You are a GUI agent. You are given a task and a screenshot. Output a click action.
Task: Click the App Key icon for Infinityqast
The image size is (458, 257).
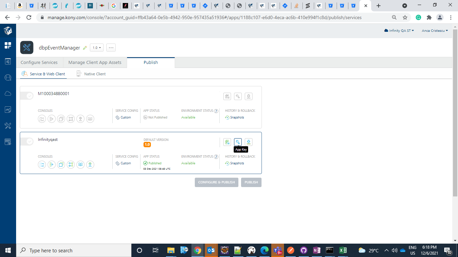[238, 142]
